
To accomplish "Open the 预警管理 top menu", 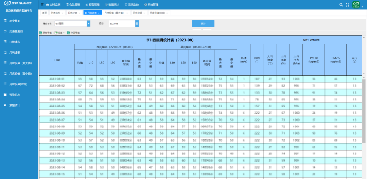I will [x=92, y=5].
